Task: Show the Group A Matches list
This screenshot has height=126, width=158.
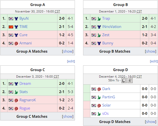Action: tap(68, 51)
